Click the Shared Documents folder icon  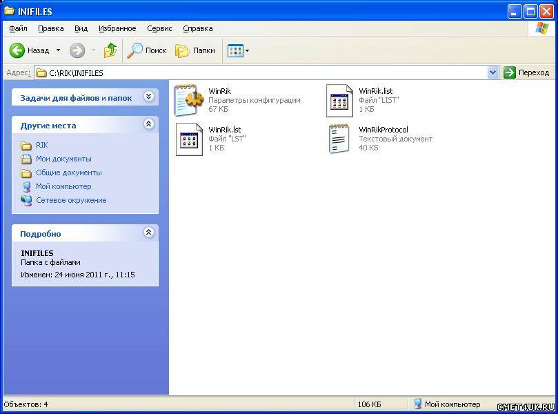(x=26, y=173)
